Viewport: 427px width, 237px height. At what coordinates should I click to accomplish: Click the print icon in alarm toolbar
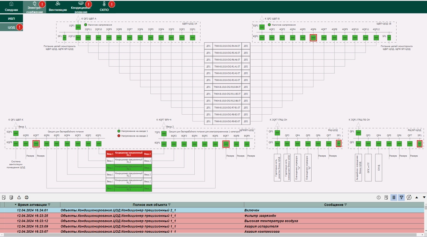pyautogui.click(x=26, y=197)
